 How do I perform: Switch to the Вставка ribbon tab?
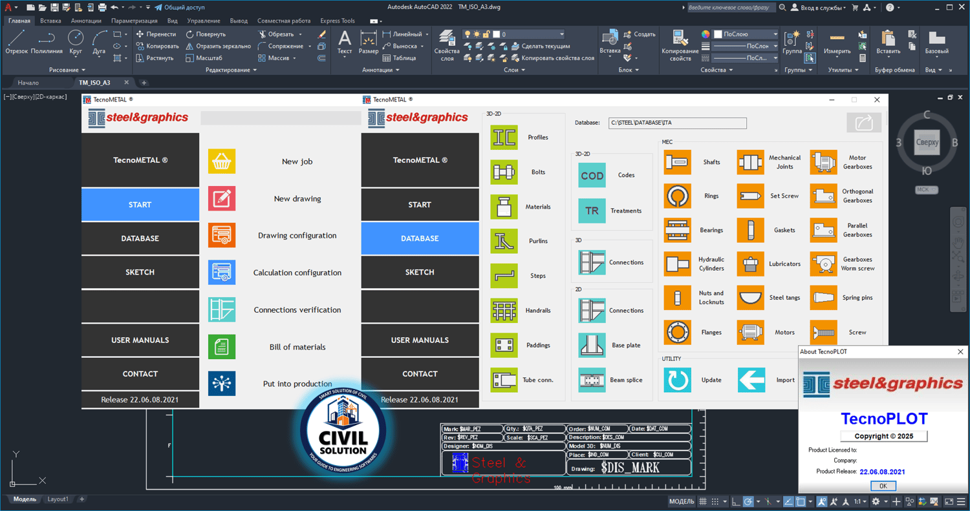[50, 21]
